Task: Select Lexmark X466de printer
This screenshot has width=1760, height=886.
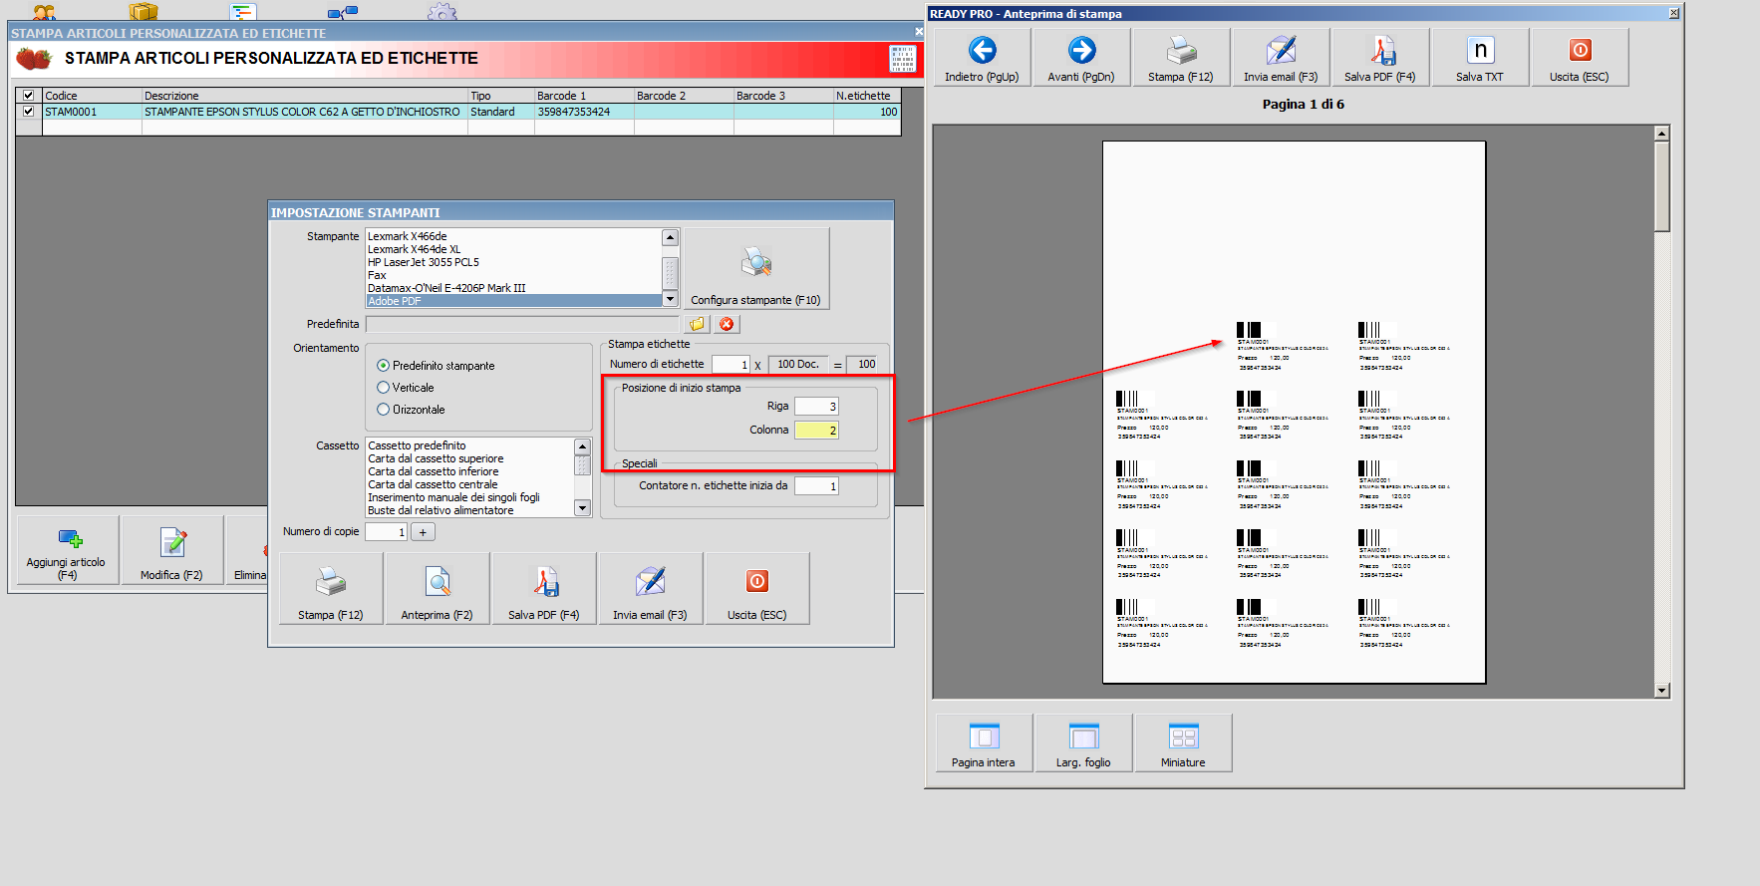Action: click(513, 236)
